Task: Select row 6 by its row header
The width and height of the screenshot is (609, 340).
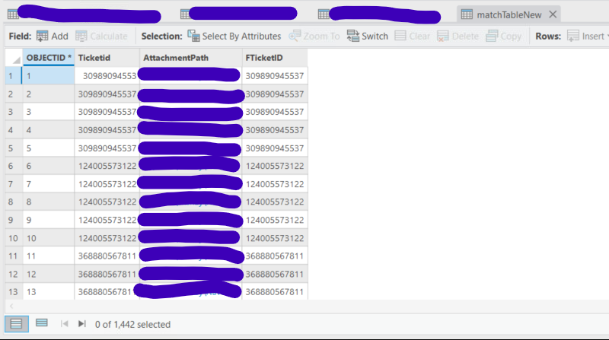Action: click(13, 166)
